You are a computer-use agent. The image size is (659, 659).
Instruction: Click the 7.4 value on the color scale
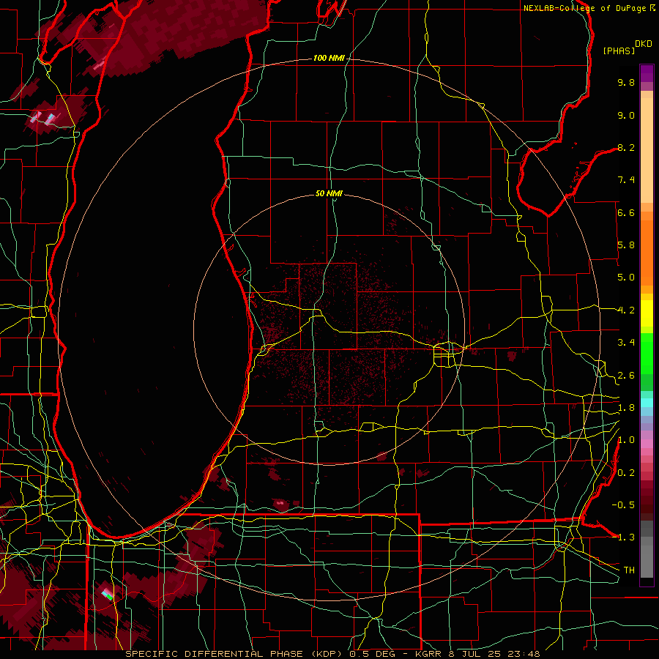(626, 180)
